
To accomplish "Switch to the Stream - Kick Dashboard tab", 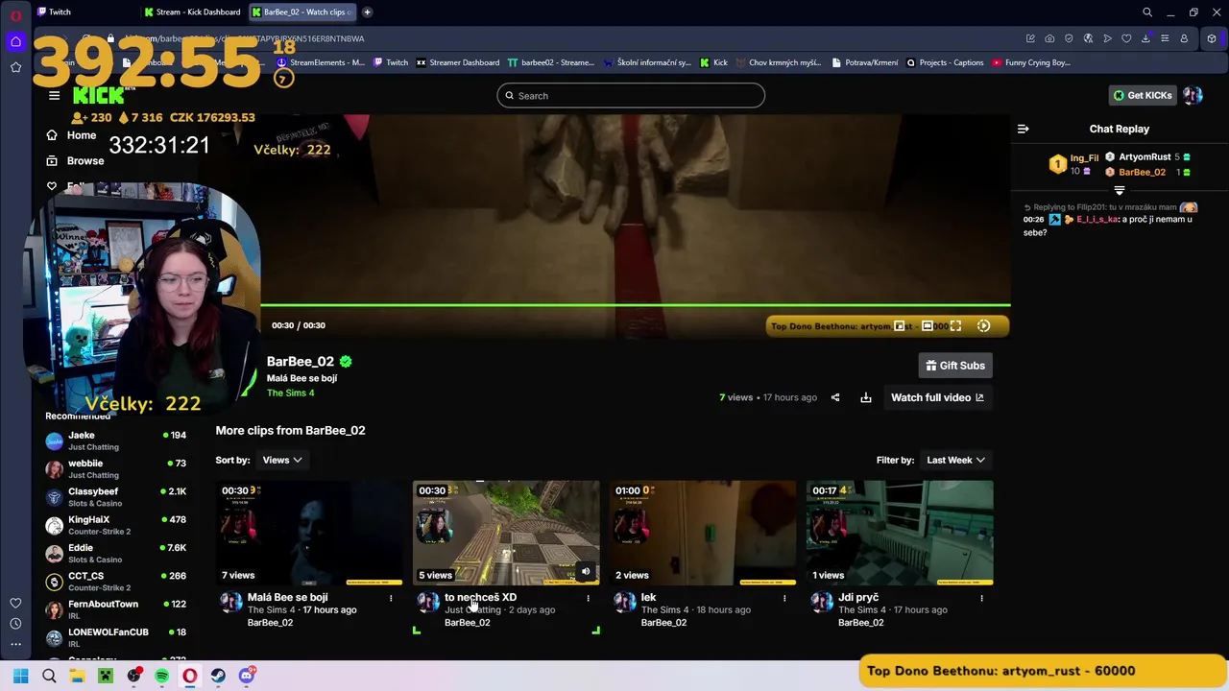I will [193, 12].
